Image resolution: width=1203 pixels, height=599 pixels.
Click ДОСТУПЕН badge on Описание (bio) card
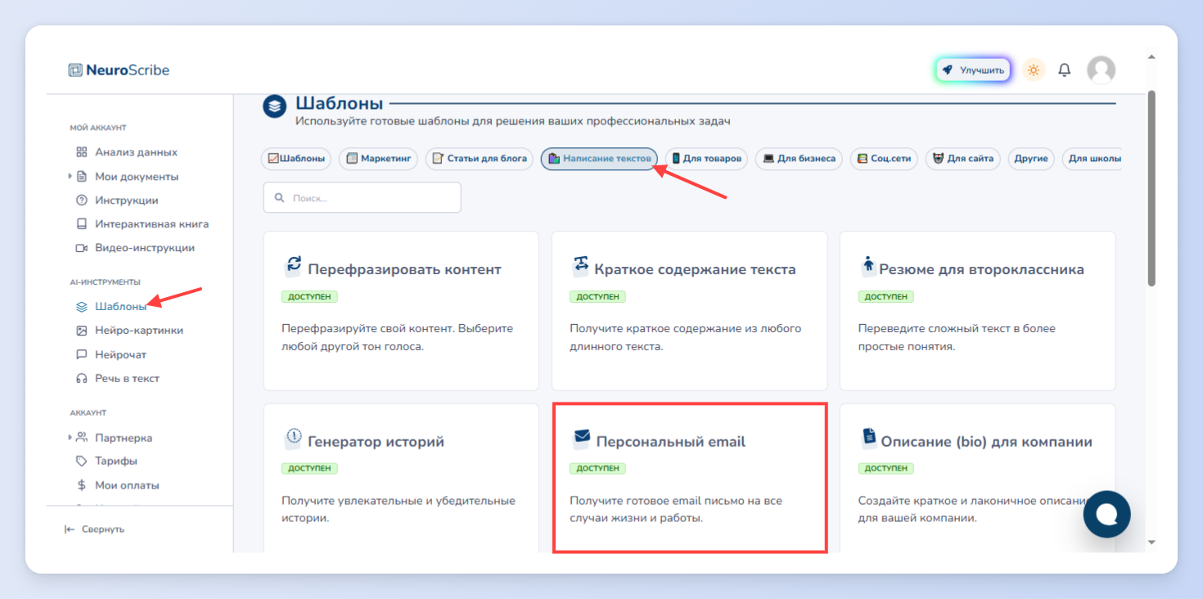pos(886,469)
